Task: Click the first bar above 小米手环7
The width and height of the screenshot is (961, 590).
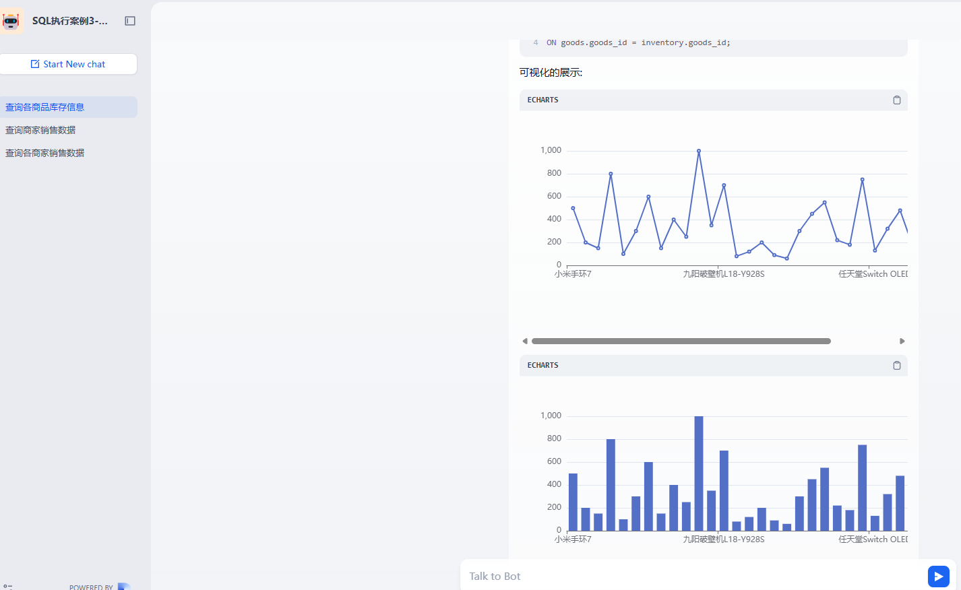Action: (573, 502)
